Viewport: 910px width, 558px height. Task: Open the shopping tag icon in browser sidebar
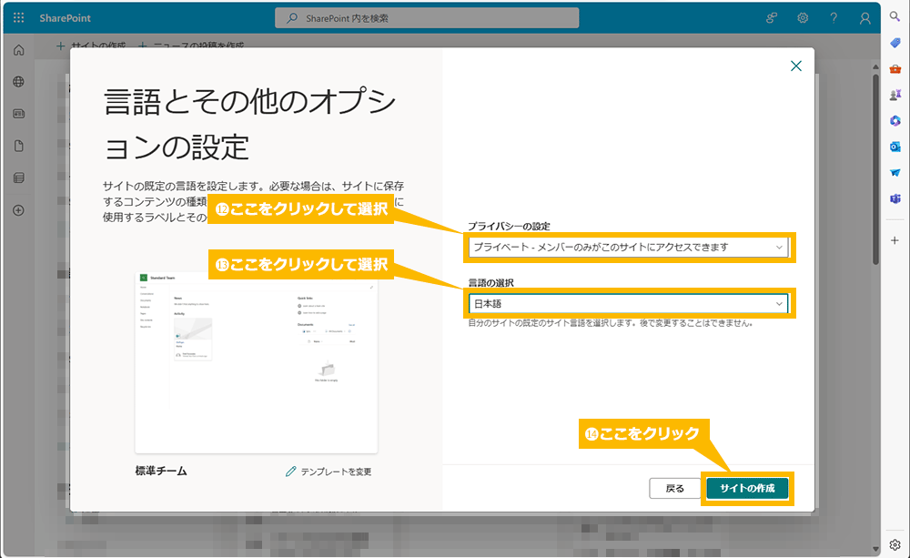coord(895,43)
